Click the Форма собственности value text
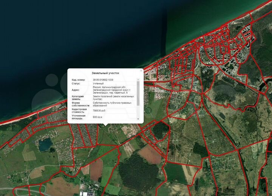Viewport: 272px width, 196px height. coord(112,104)
